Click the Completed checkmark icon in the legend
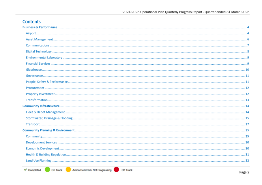The height and width of the screenshot is (185, 262). [x=25, y=170]
